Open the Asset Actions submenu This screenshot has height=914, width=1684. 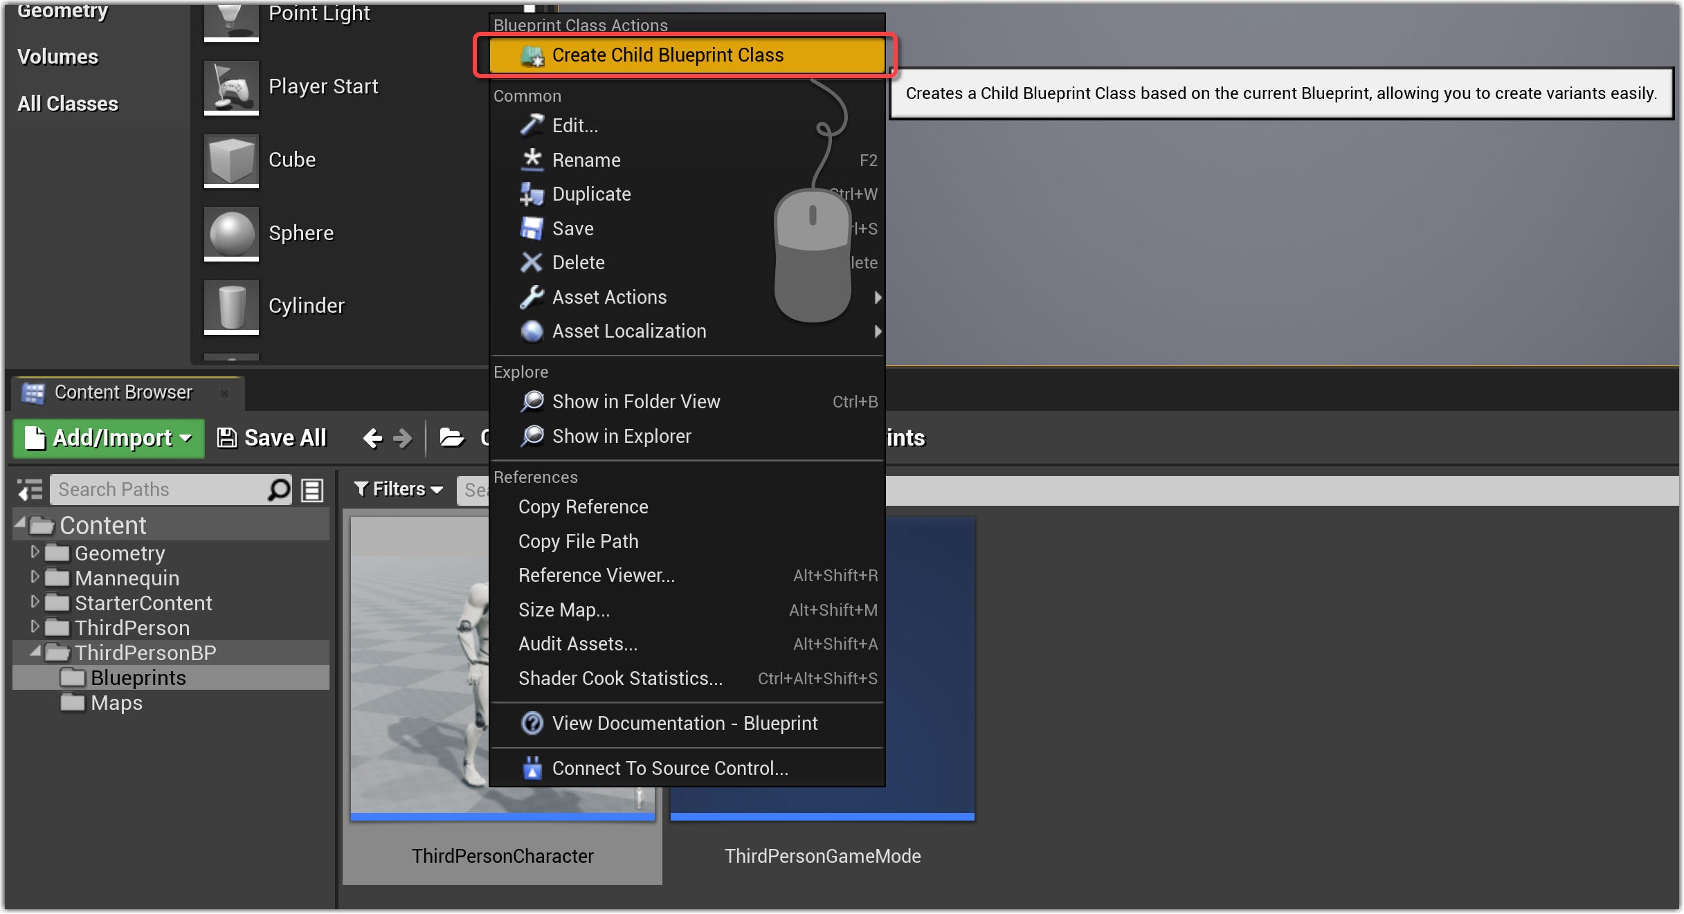pyautogui.click(x=609, y=298)
